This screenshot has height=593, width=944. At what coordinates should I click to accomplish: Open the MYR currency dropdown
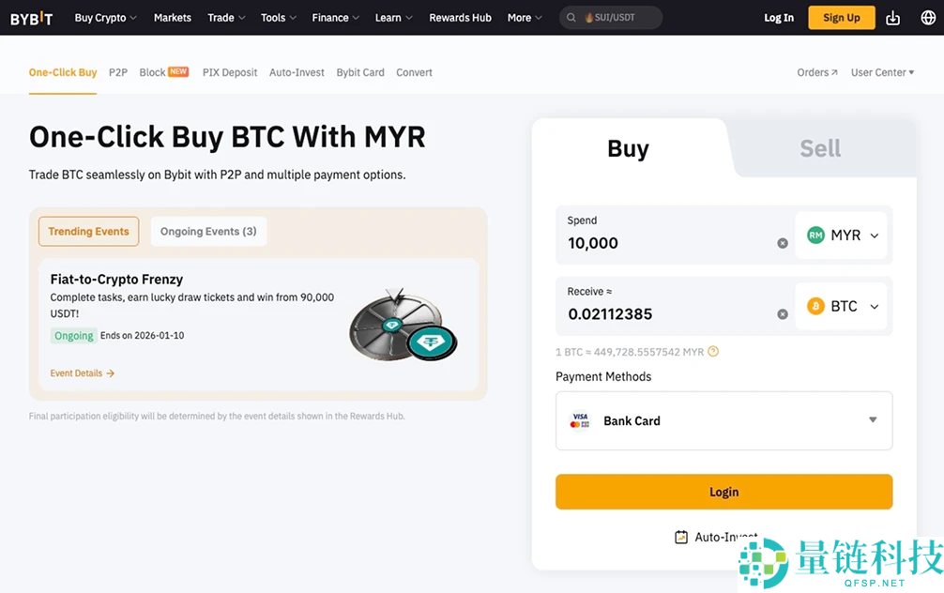click(x=844, y=236)
